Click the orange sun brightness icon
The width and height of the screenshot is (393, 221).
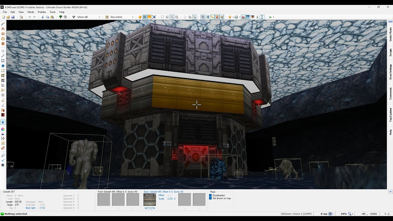(140, 17)
